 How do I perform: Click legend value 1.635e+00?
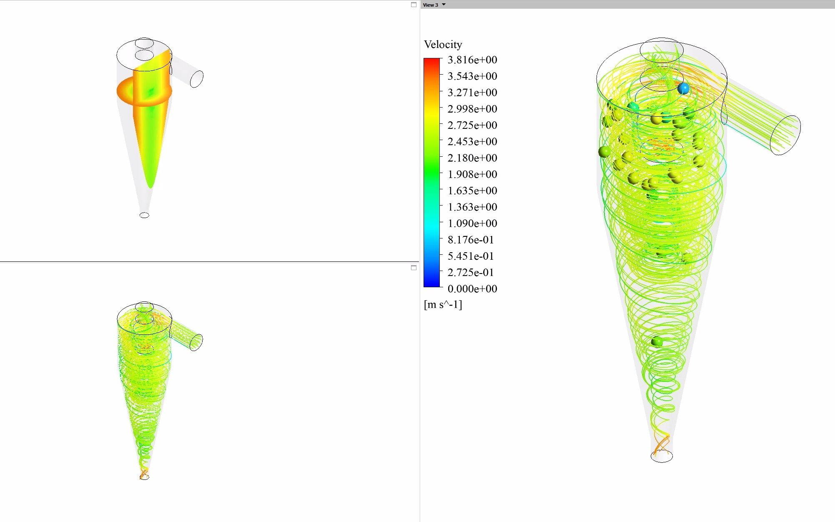[472, 191]
